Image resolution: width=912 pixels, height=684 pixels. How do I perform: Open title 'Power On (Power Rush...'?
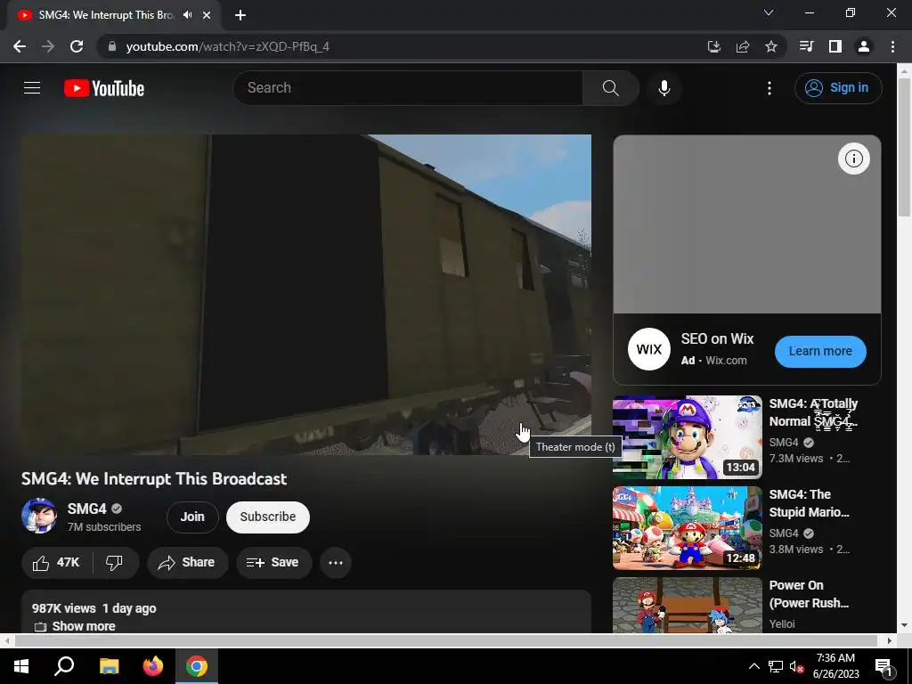coord(809,594)
